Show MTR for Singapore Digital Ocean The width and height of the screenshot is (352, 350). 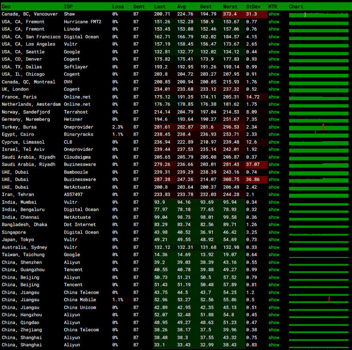[x=274, y=232]
